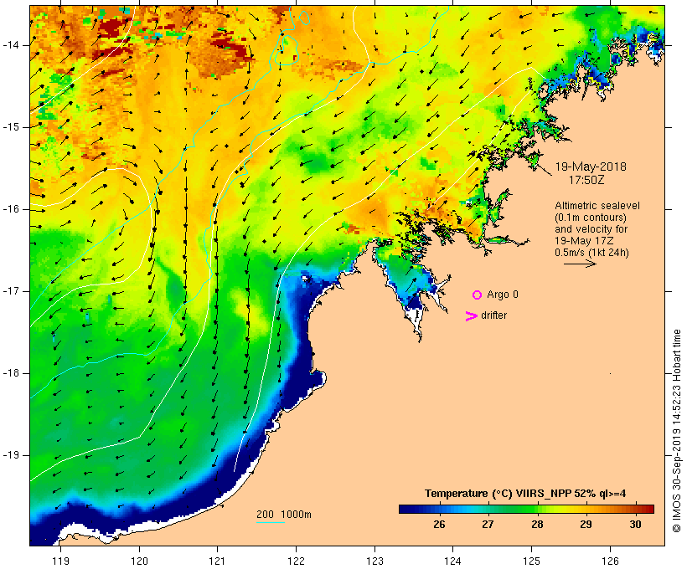Click longitude axis label '123'
This screenshot has width=687, height=569.
click(374, 561)
